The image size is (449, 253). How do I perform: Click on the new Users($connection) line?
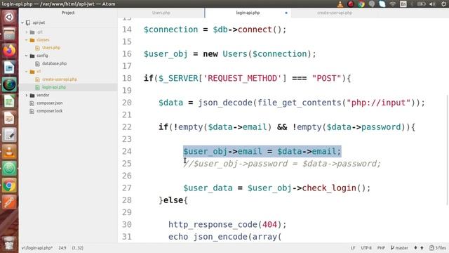230,54
